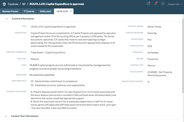The width and height of the screenshot is (184, 122).
Task: Open the Entity Level tab
Action: pos(45,11)
